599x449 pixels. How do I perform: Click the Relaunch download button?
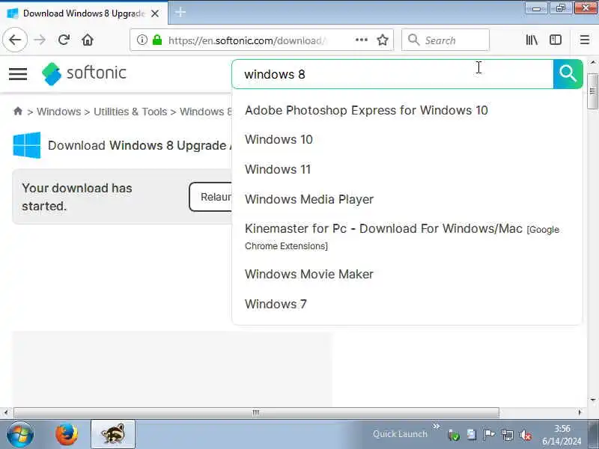[x=211, y=197]
